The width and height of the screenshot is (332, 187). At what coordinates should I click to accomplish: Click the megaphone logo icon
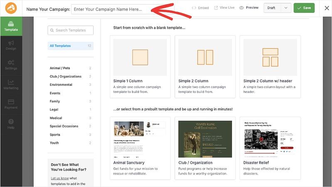point(11,8)
